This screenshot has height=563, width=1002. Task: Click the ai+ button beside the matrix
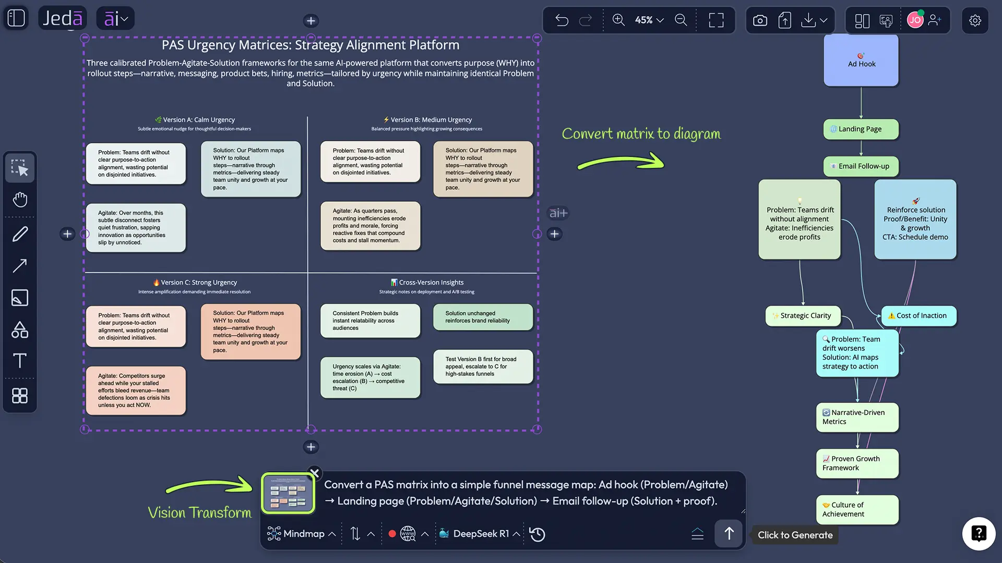pyautogui.click(x=558, y=213)
